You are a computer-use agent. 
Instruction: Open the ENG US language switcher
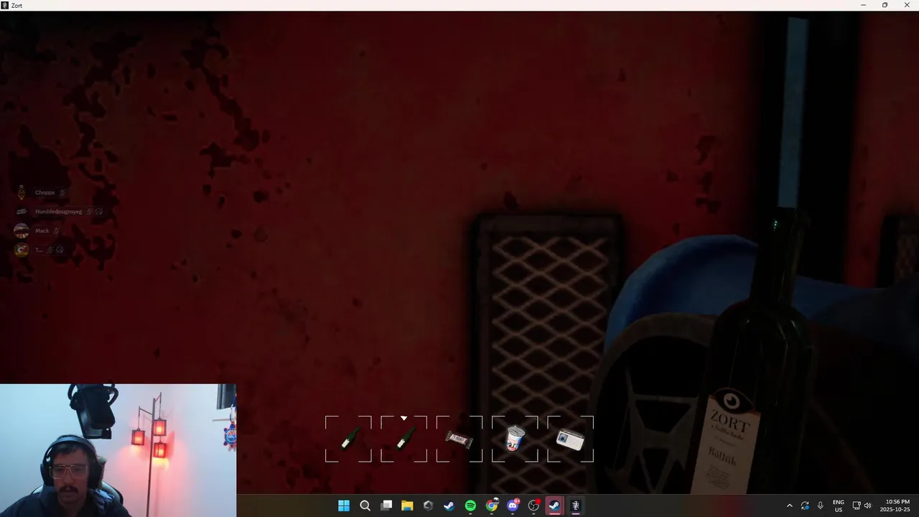[x=839, y=506]
